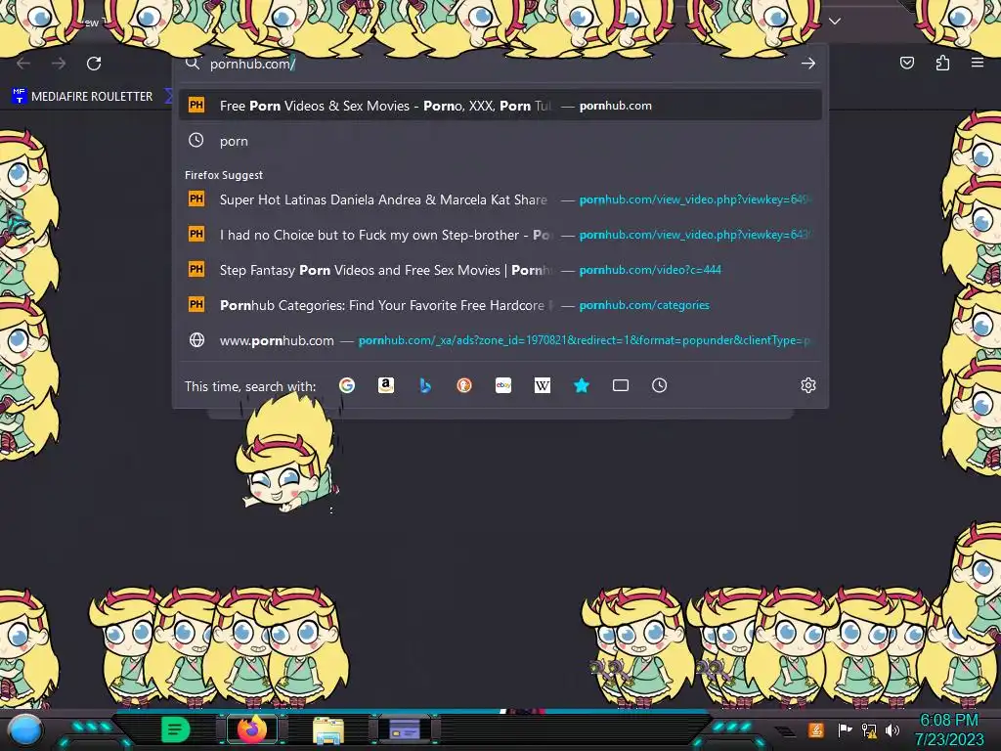Switch to Firefox on the taskbar
The width and height of the screenshot is (1001, 751).
(x=252, y=729)
